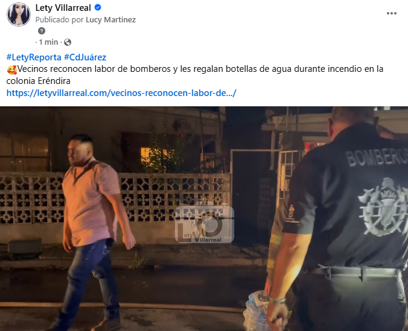Click the globe public audience icon
This screenshot has height=331, width=408.
point(68,42)
